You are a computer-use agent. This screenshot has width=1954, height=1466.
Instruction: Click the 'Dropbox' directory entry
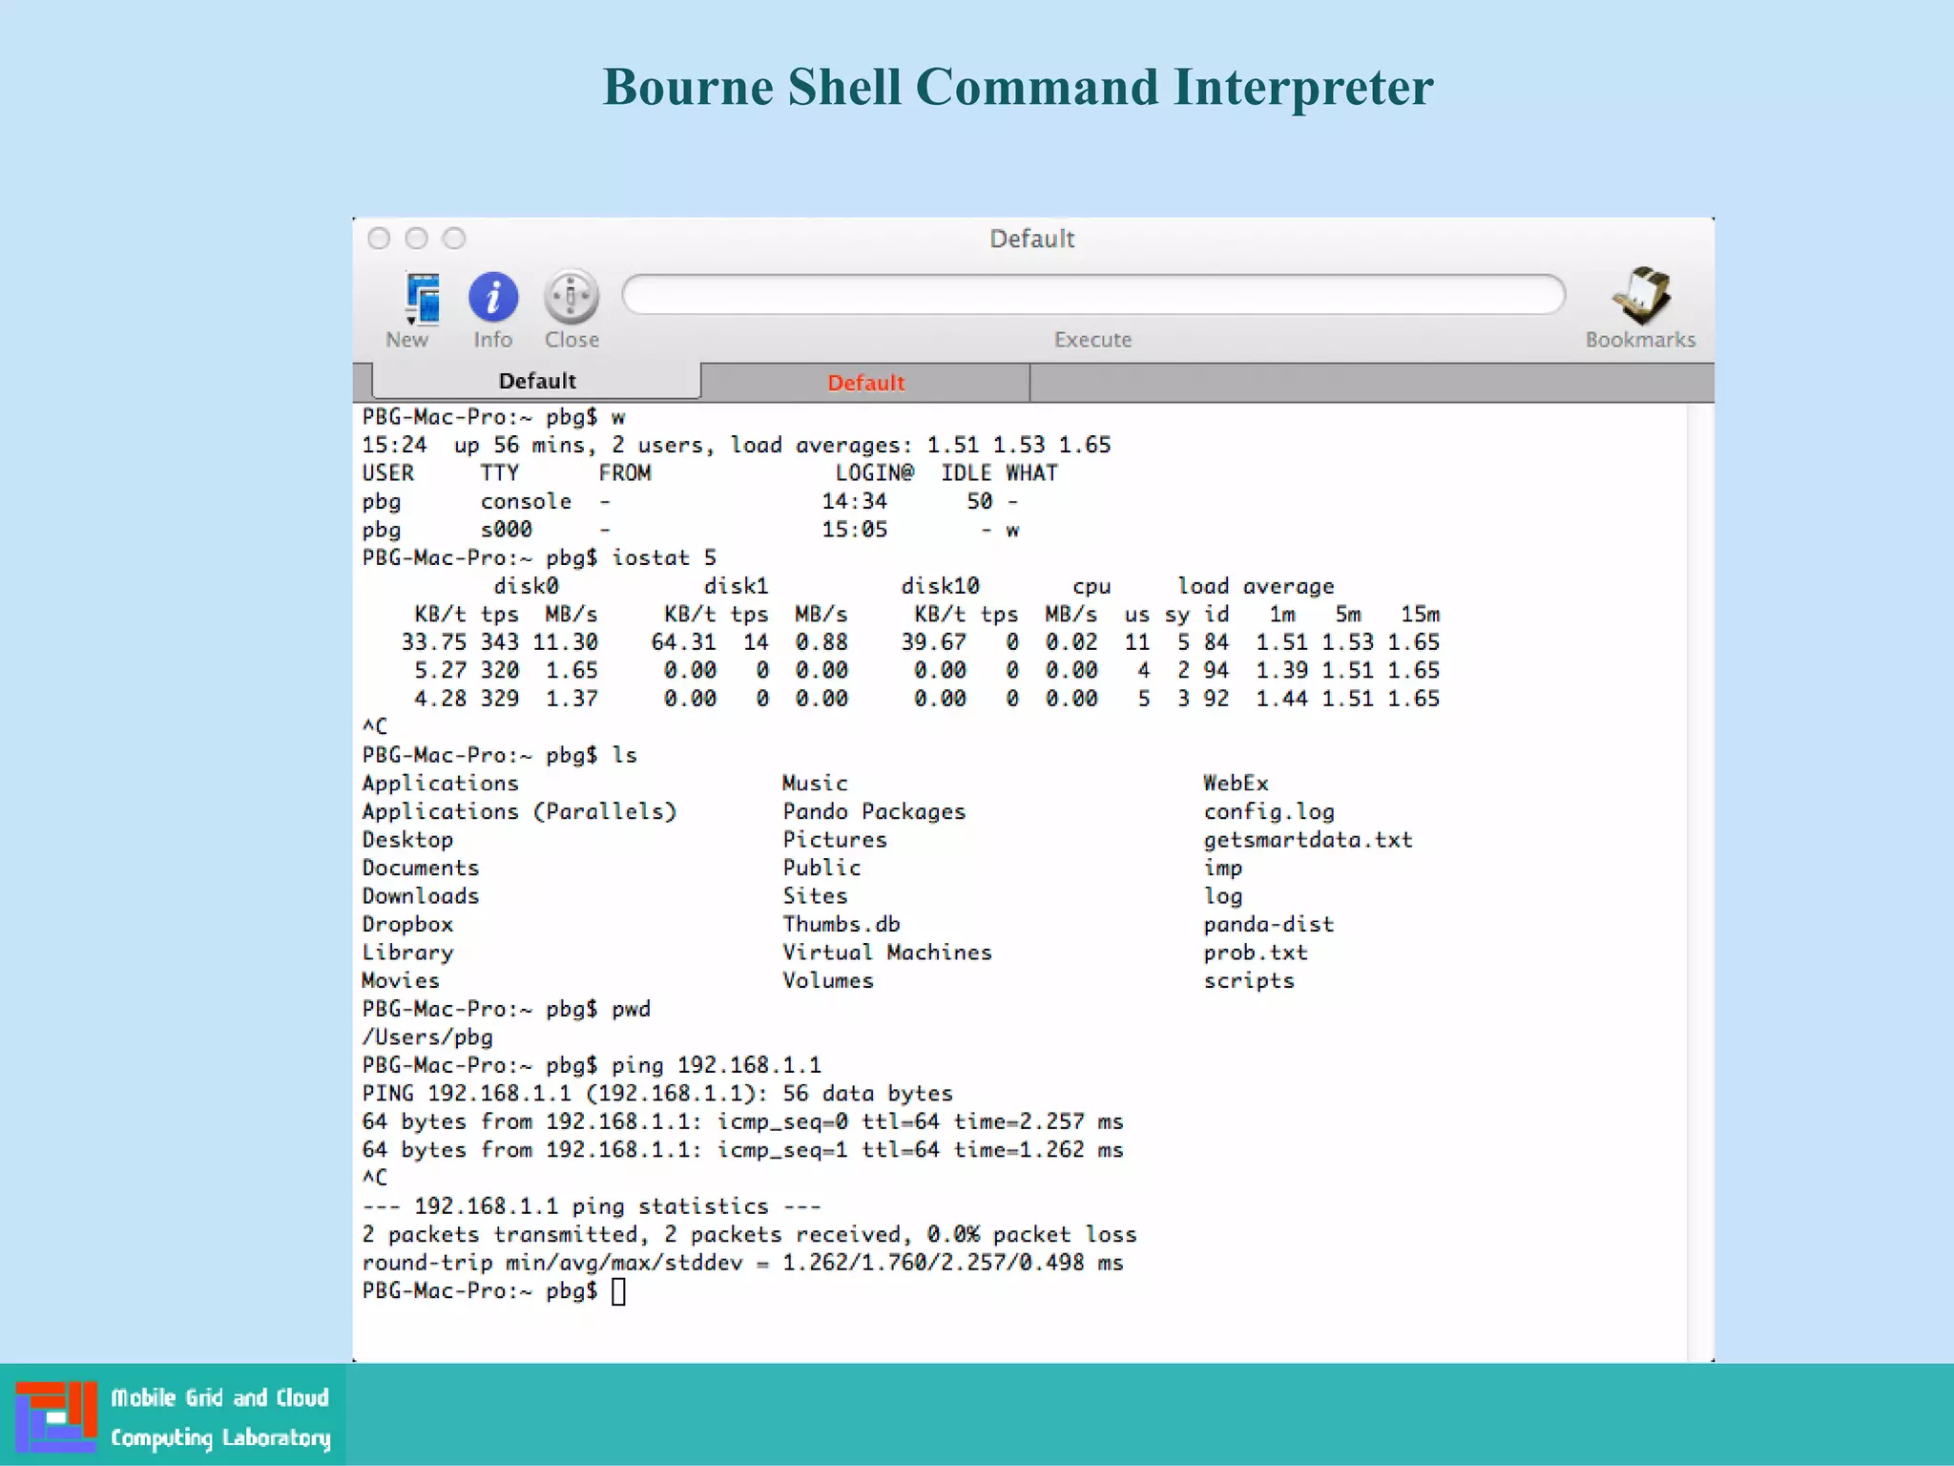tap(407, 925)
